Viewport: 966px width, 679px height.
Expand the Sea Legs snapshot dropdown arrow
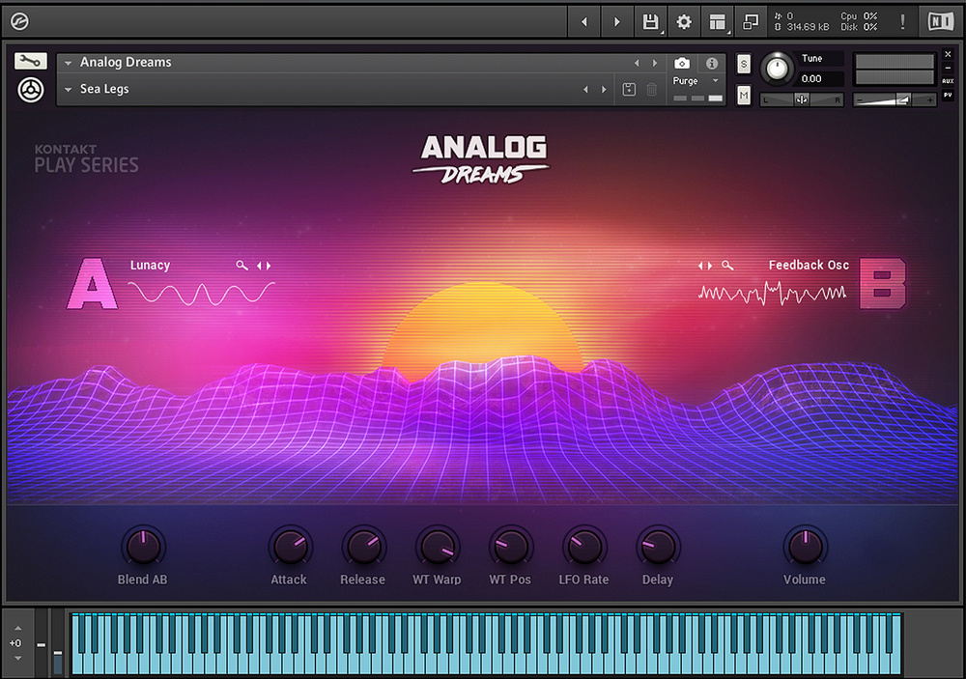pos(69,89)
